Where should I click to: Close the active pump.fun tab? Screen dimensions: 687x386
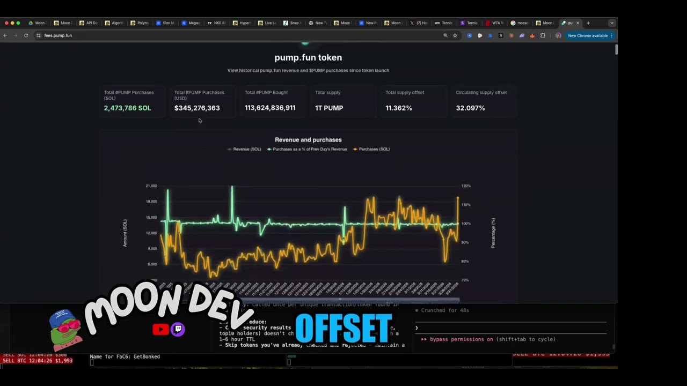pyautogui.click(x=578, y=23)
